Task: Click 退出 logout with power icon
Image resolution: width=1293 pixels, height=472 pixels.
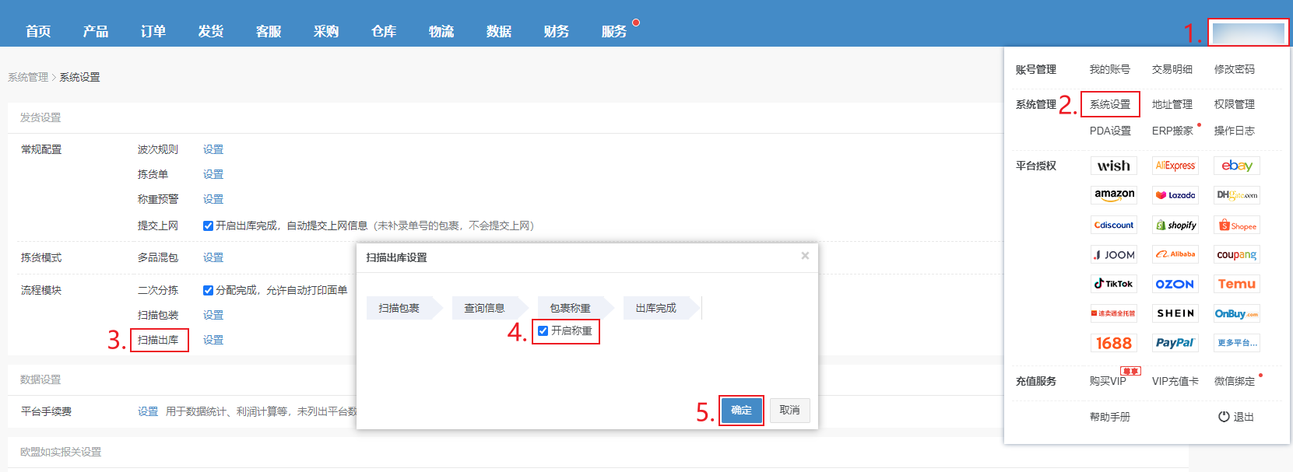Action: click(x=1236, y=417)
